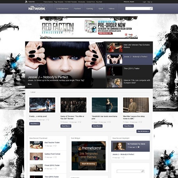Select Thor (2011) Trailer slider item

(129, 71)
